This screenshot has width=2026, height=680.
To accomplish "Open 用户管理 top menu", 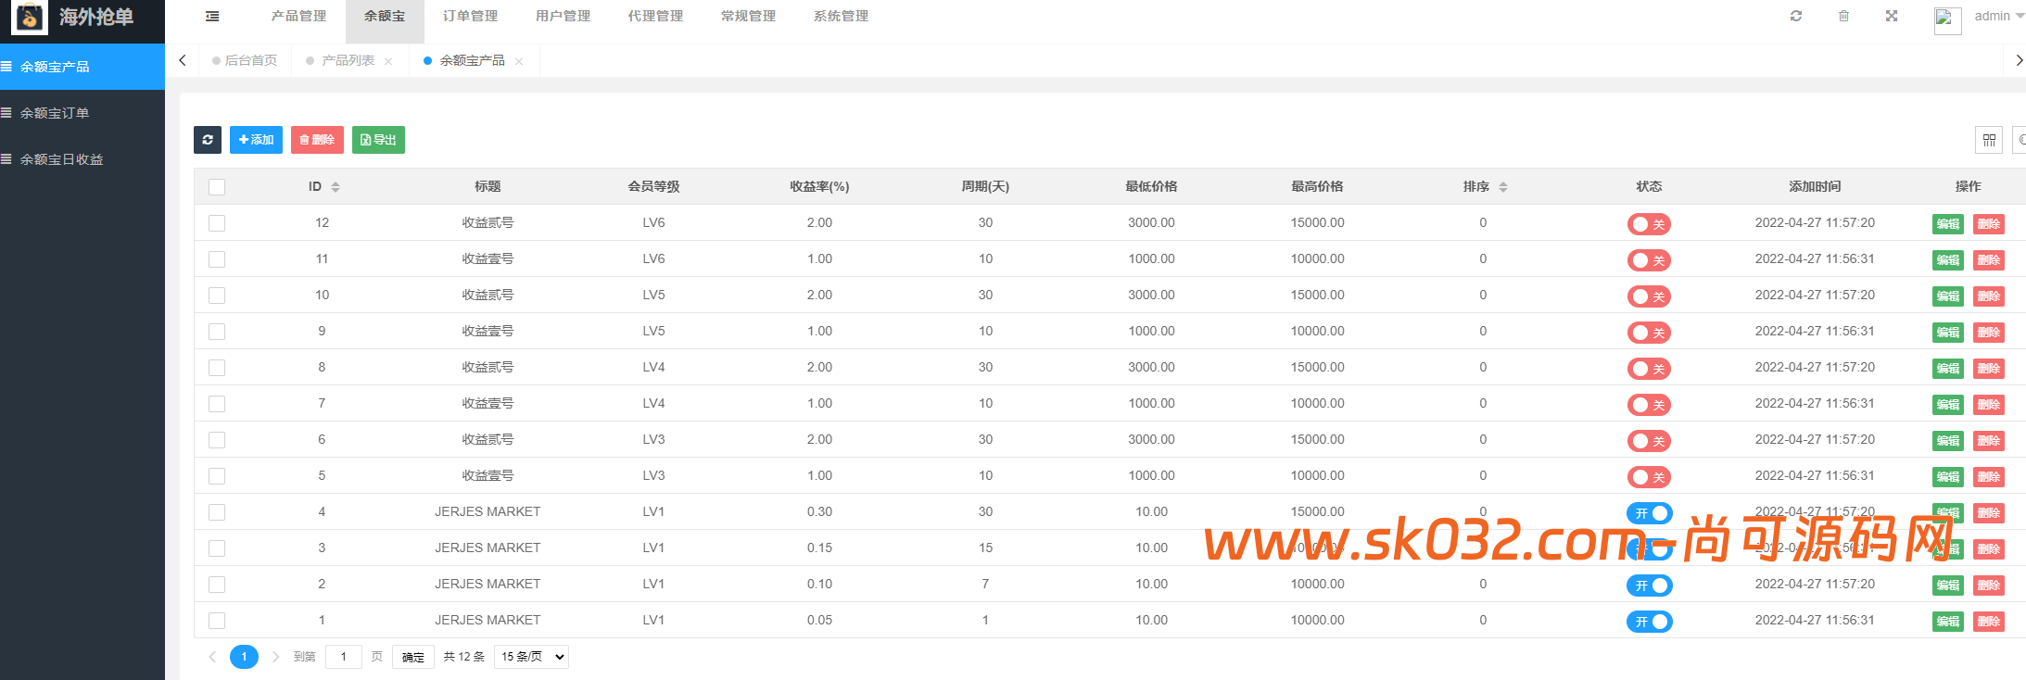I will click(563, 16).
